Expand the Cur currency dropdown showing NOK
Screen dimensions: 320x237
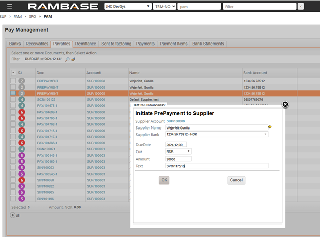coord(189,152)
